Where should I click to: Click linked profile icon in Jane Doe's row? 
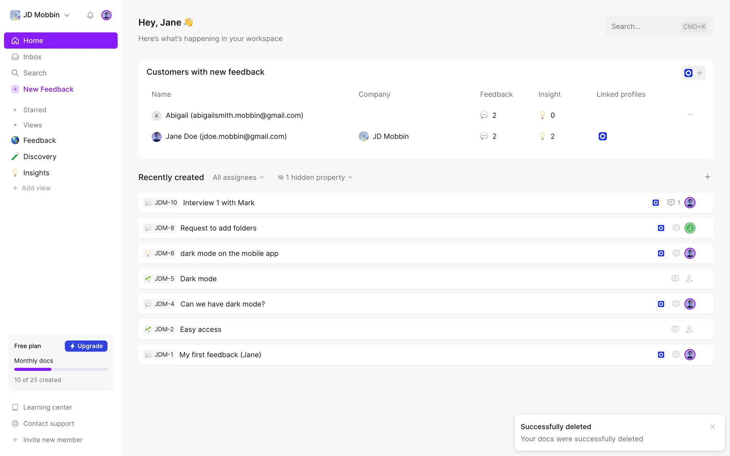tap(603, 136)
